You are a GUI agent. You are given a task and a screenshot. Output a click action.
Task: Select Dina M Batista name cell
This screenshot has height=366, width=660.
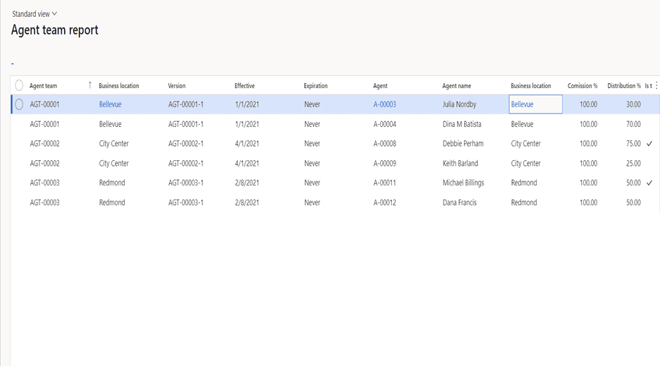(462, 124)
